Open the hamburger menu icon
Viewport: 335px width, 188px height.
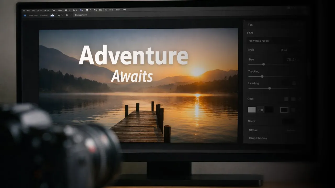(x=25, y=15)
